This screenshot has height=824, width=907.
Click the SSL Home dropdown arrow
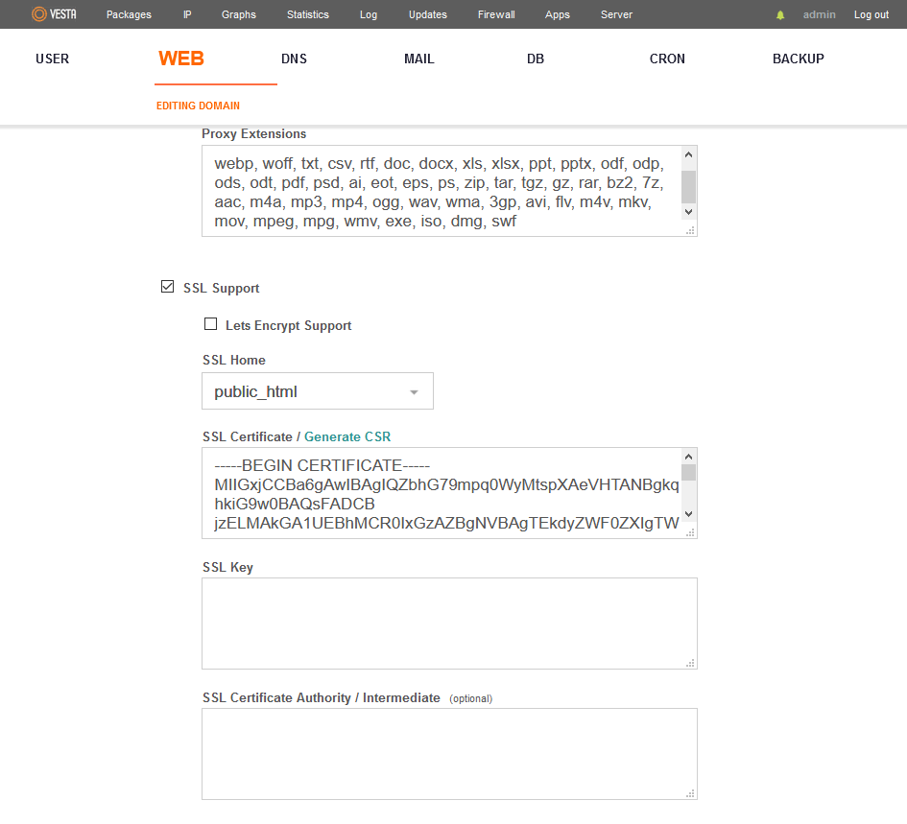coord(414,392)
